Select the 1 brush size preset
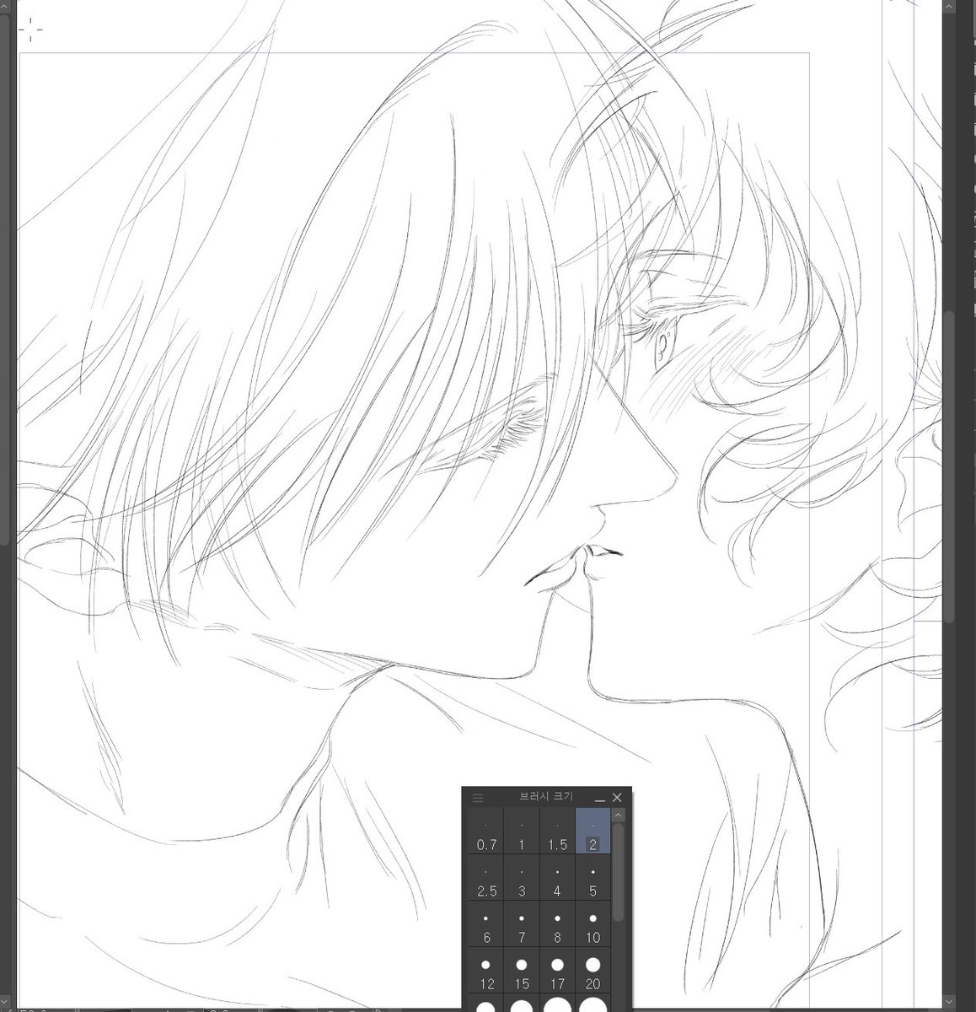976x1012 pixels. (x=522, y=831)
